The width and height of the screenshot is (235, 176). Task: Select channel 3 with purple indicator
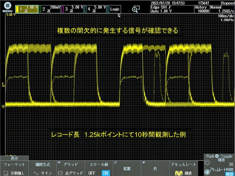click(x=72, y=9)
